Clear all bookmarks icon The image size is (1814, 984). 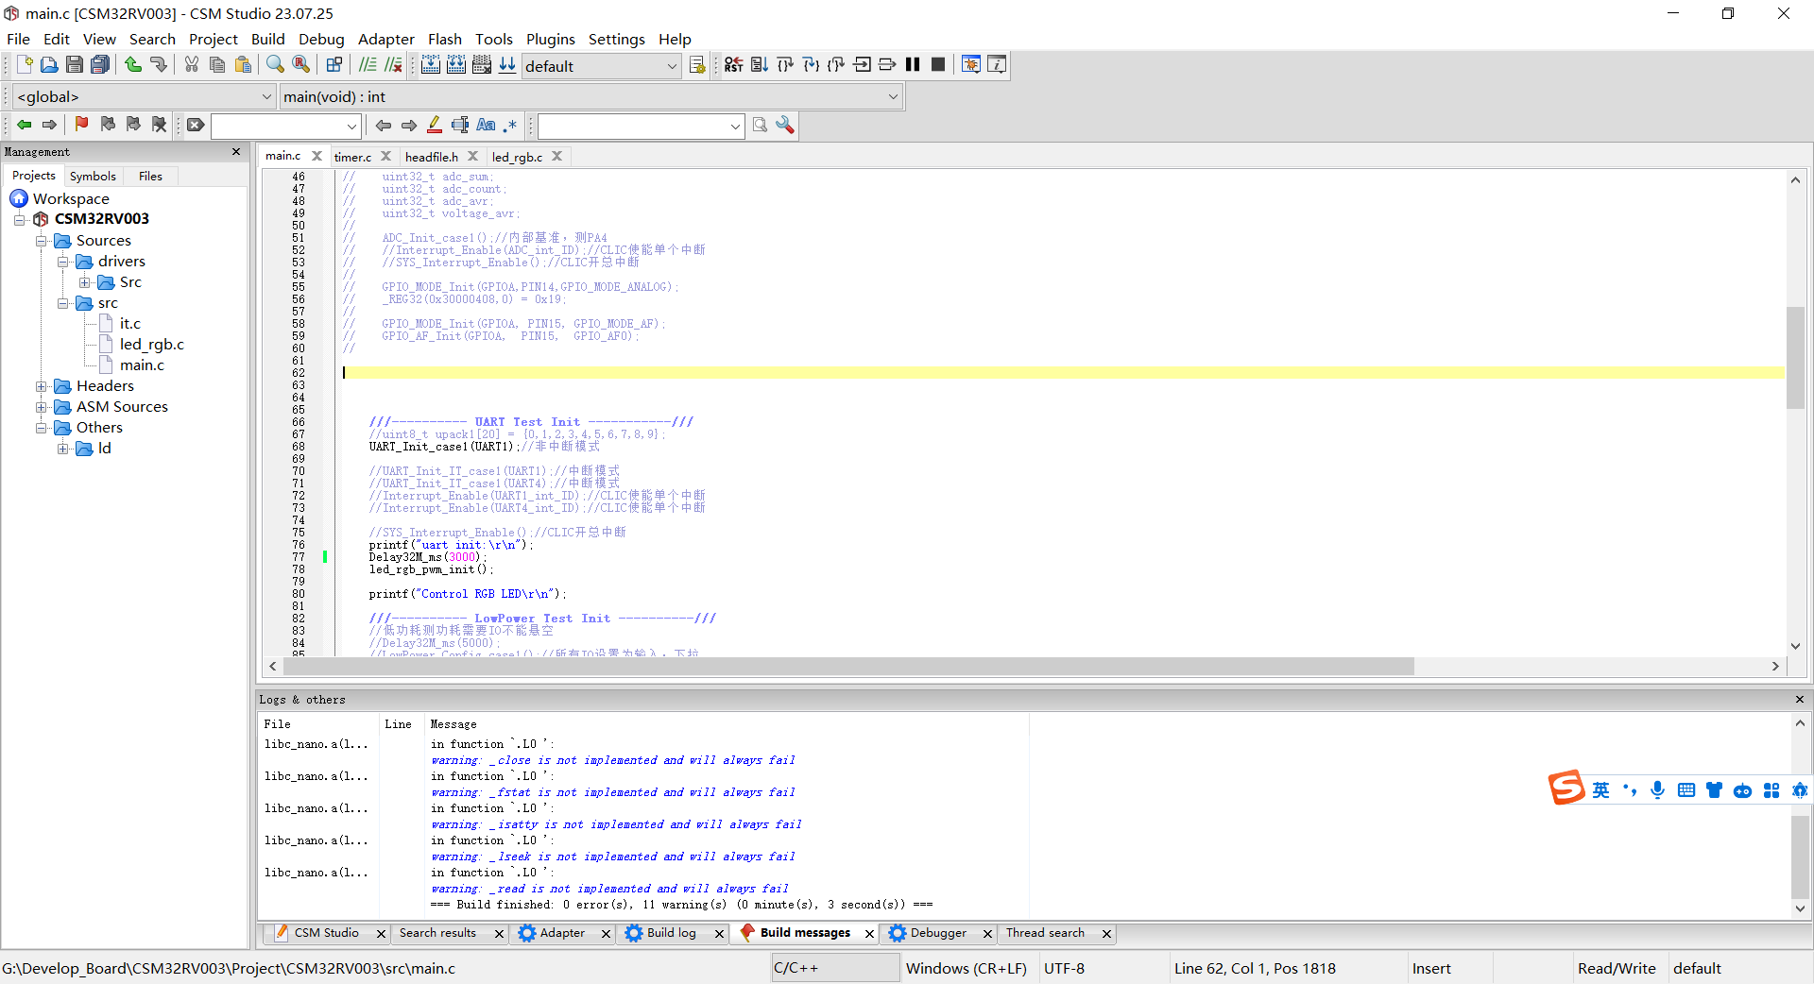[159, 125]
